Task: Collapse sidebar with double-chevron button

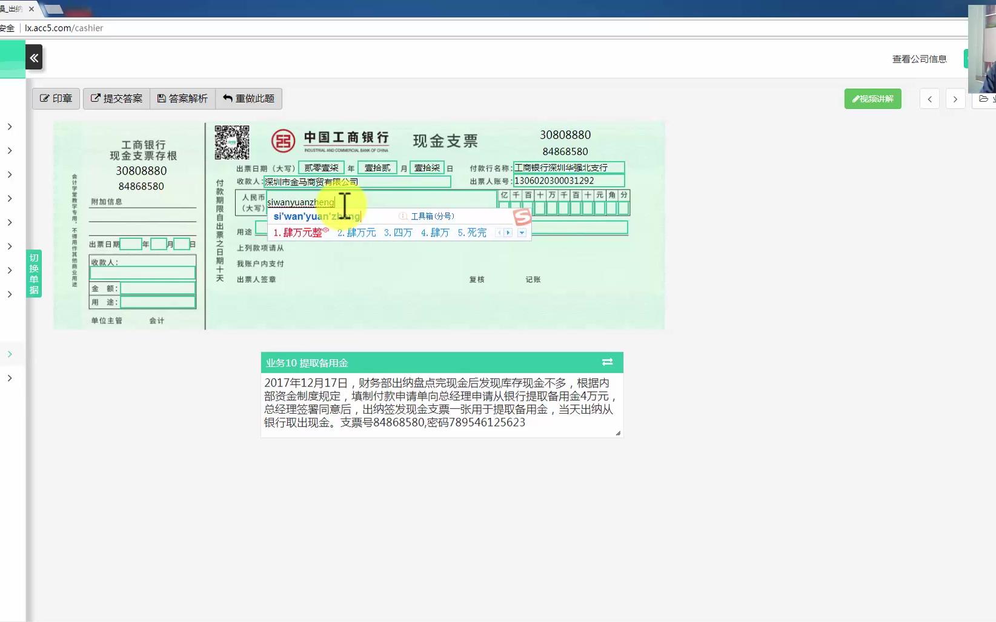Action: click(x=34, y=58)
